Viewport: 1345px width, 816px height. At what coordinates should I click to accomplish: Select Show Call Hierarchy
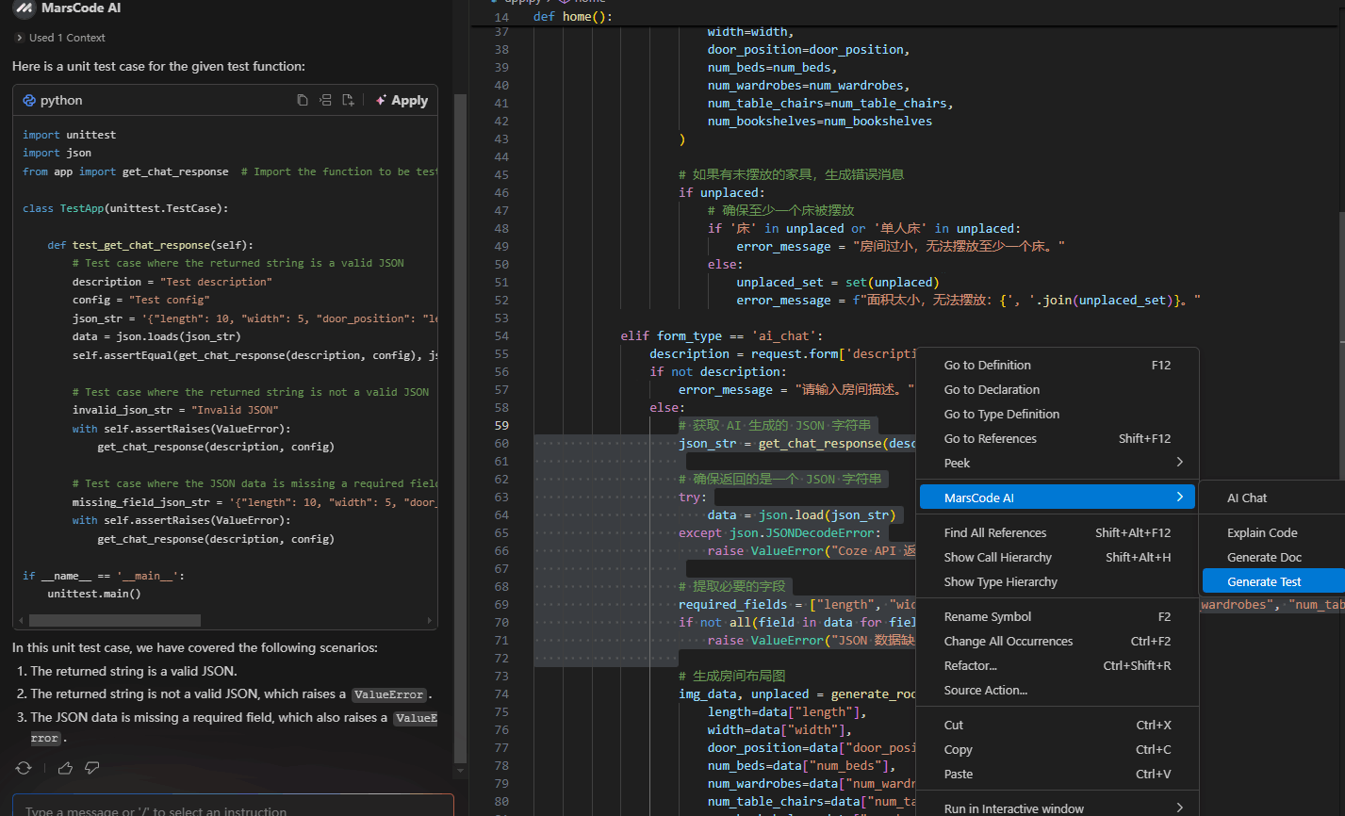tap(1058, 557)
